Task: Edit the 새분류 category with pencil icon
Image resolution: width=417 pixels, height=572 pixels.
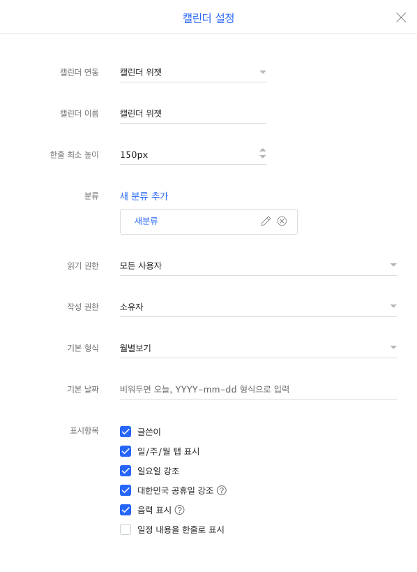Action: pos(266,221)
